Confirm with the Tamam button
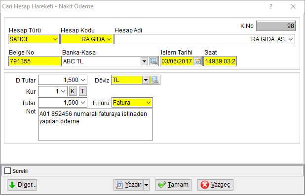This screenshot has width=305, height=195. [x=173, y=185]
